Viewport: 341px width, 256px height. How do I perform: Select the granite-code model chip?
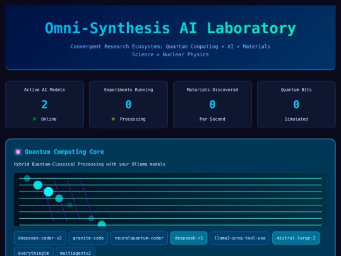coord(88,238)
